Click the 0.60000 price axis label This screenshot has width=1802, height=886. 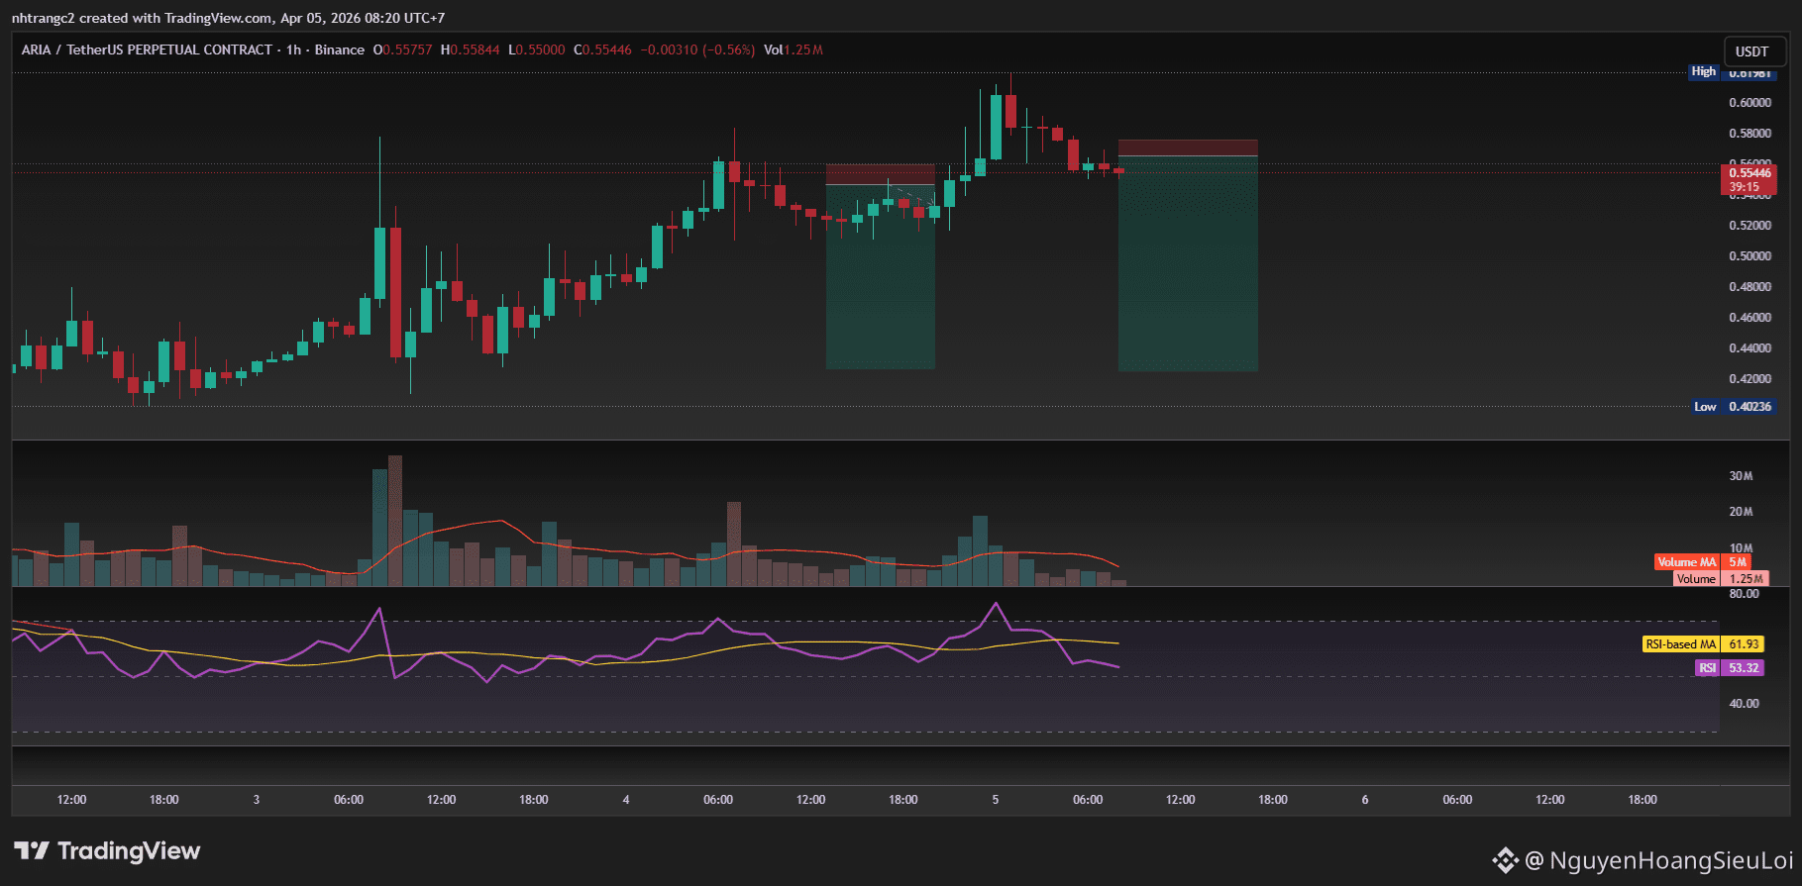(1749, 103)
